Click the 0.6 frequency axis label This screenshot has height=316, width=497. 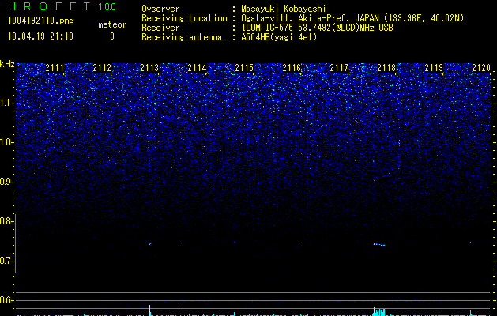pyautogui.click(x=6, y=300)
